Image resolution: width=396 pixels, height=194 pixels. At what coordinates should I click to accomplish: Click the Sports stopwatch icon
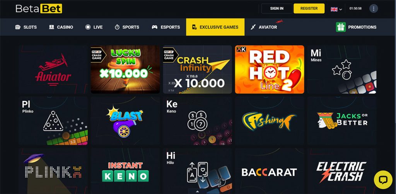click(x=117, y=27)
